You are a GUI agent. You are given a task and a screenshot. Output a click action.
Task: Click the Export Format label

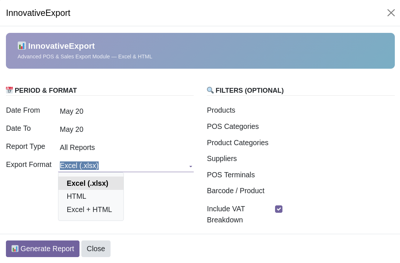tap(29, 165)
